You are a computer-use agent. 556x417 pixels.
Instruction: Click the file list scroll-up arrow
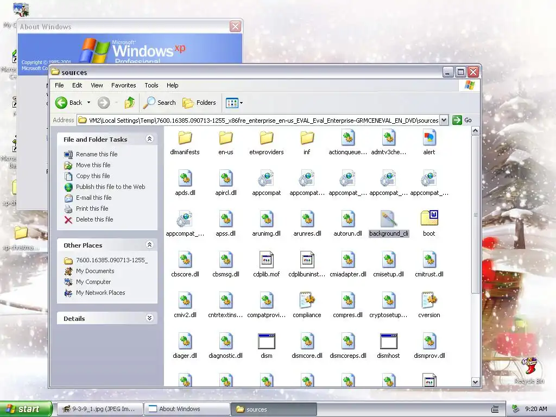click(x=476, y=131)
